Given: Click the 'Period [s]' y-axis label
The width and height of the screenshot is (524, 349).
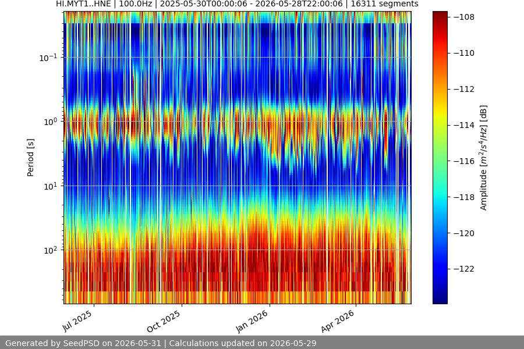Looking at the screenshot, I should coord(30,158).
